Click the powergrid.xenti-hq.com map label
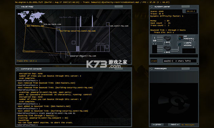The width and height of the screenshot is (214, 128). coord(83,56)
